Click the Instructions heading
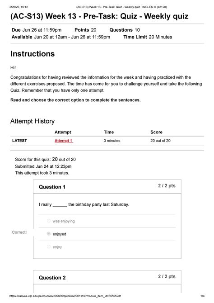The image size is (214, 303). pyautogui.click(x=33, y=54)
